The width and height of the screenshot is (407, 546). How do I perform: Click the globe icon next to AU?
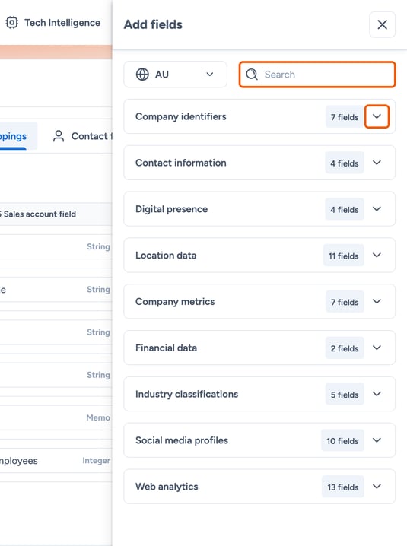(x=142, y=75)
